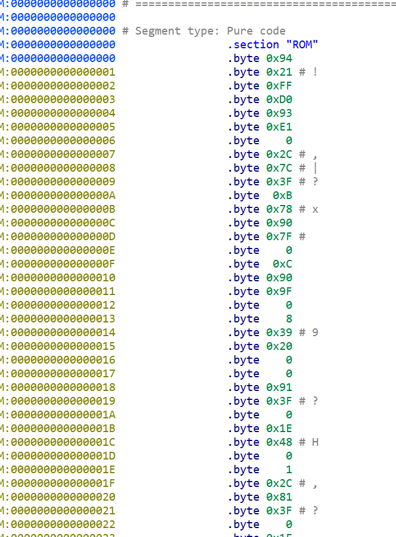The height and width of the screenshot is (537, 396).
Task: Select .byte 0xC at address F
Action: click(x=260, y=263)
